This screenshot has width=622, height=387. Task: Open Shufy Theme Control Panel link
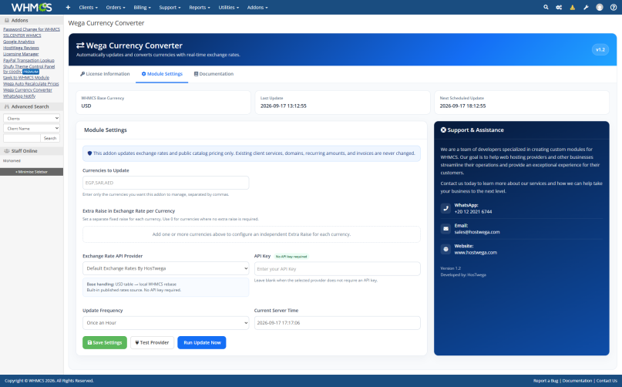[29, 66]
